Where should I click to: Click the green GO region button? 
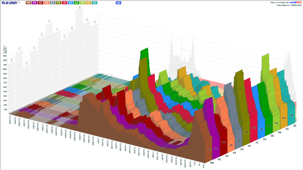76,3
